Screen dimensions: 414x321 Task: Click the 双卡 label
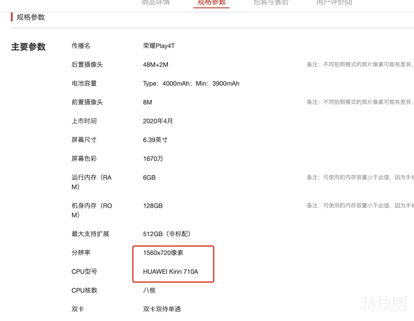click(77, 309)
